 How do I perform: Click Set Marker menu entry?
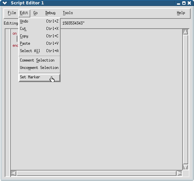pos(39,77)
